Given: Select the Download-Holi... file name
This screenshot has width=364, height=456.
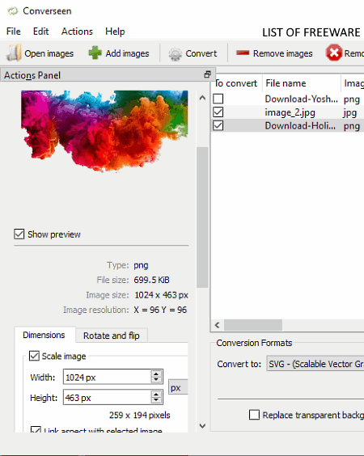Looking at the screenshot, I should (300, 126).
